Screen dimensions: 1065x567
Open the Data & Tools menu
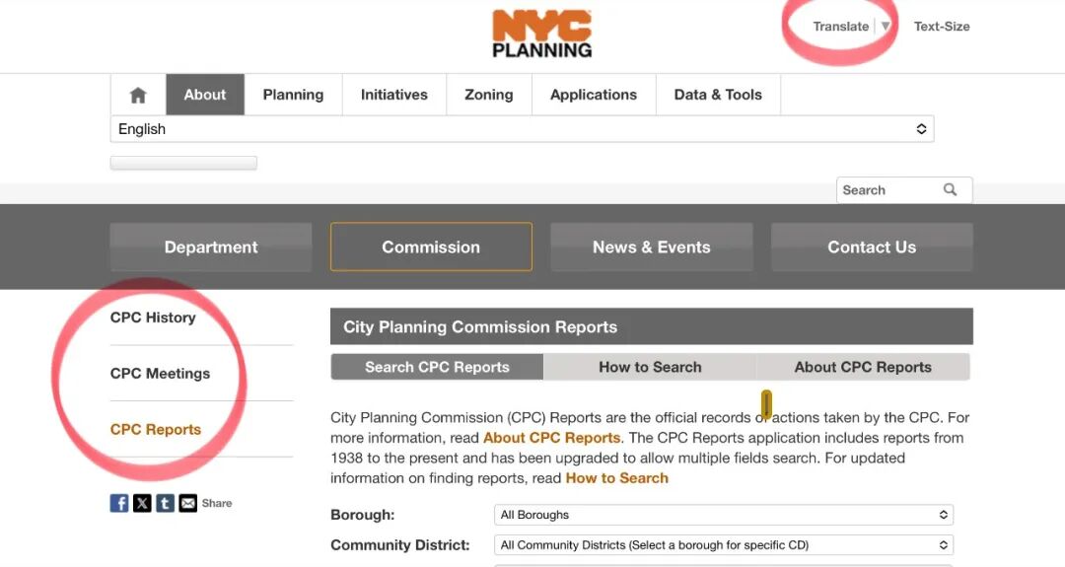pyautogui.click(x=718, y=95)
